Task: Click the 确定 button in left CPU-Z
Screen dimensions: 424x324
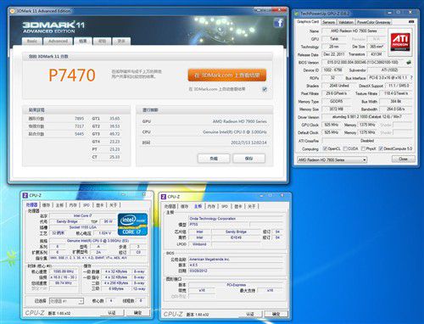Action: (x=137, y=313)
